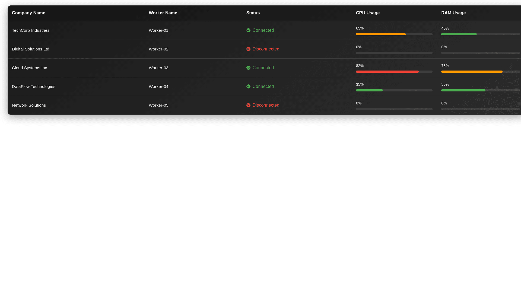Select the TechCorp Industries company name
This screenshot has width=521, height=293.
click(31, 30)
